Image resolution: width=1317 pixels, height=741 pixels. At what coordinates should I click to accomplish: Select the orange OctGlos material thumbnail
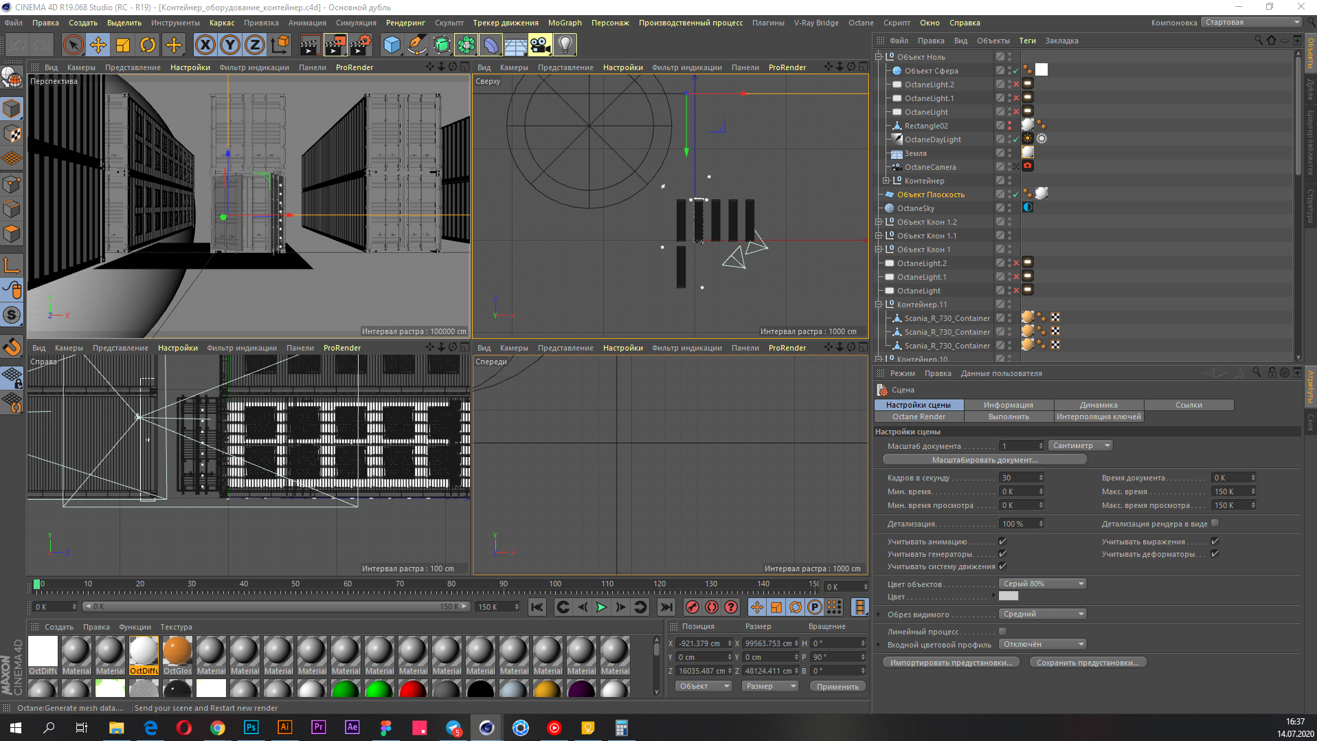(177, 651)
